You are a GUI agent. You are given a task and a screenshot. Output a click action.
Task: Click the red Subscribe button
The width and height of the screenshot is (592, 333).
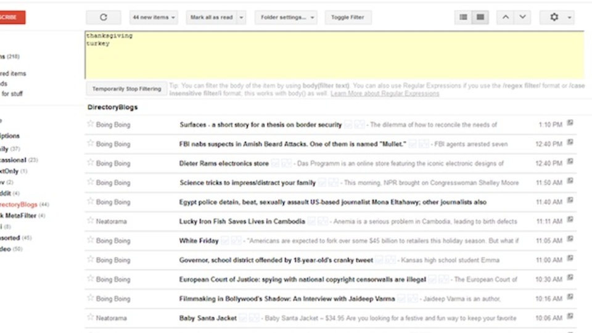[x=12, y=17]
